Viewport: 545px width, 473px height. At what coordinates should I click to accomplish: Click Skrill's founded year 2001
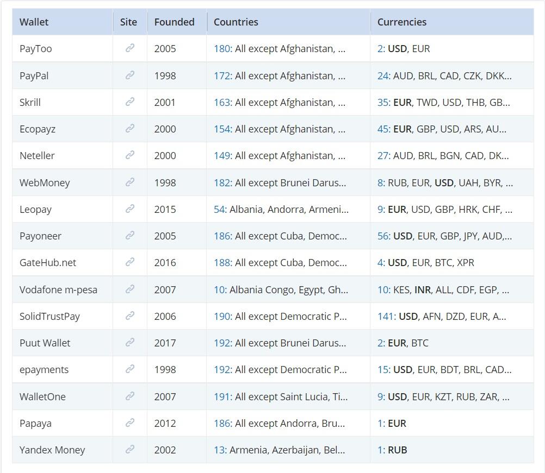(x=165, y=103)
